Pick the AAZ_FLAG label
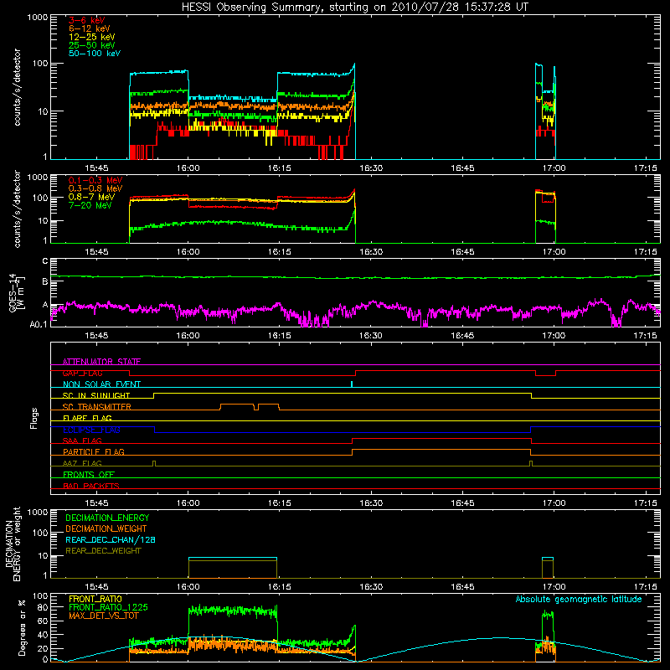 [82, 463]
